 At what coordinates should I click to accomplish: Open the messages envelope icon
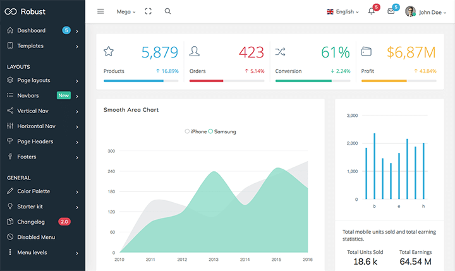tap(391, 11)
